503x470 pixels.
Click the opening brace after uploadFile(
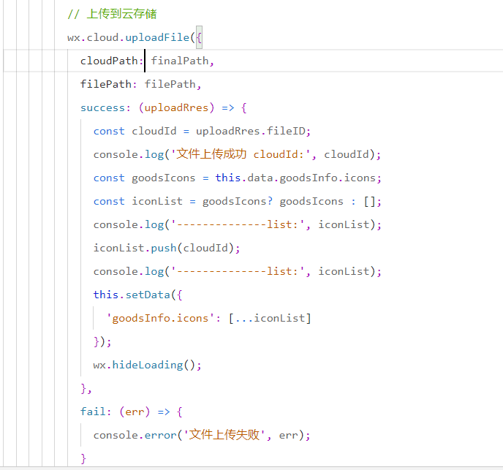[199, 37]
